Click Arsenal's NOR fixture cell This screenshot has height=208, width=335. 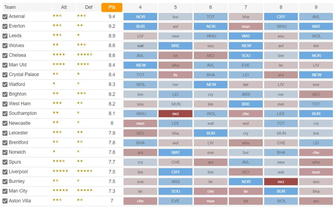point(140,16)
